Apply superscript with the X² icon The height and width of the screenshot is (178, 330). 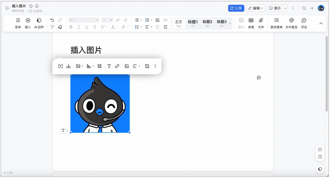pos(103,27)
